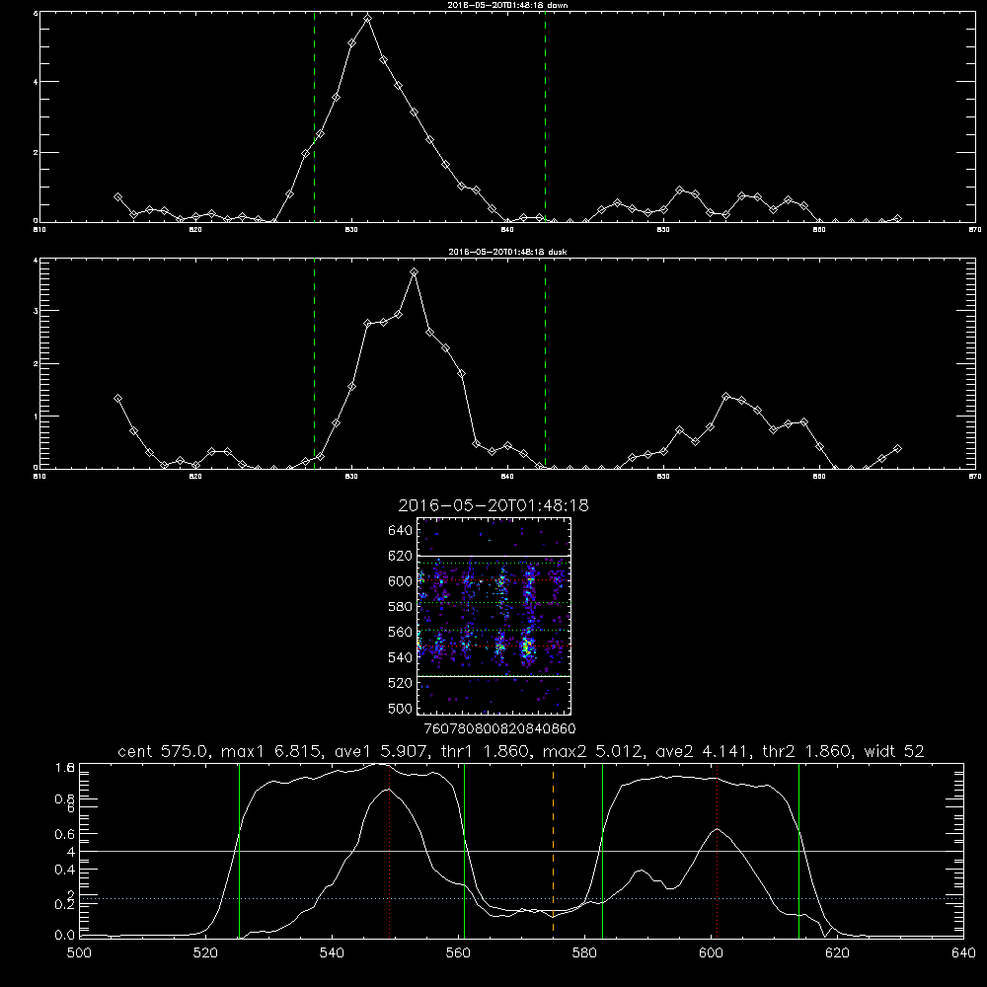Click the 'thr2 1.860' value in the stats line
The height and width of the screenshot is (987, 987).
coord(806,751)
